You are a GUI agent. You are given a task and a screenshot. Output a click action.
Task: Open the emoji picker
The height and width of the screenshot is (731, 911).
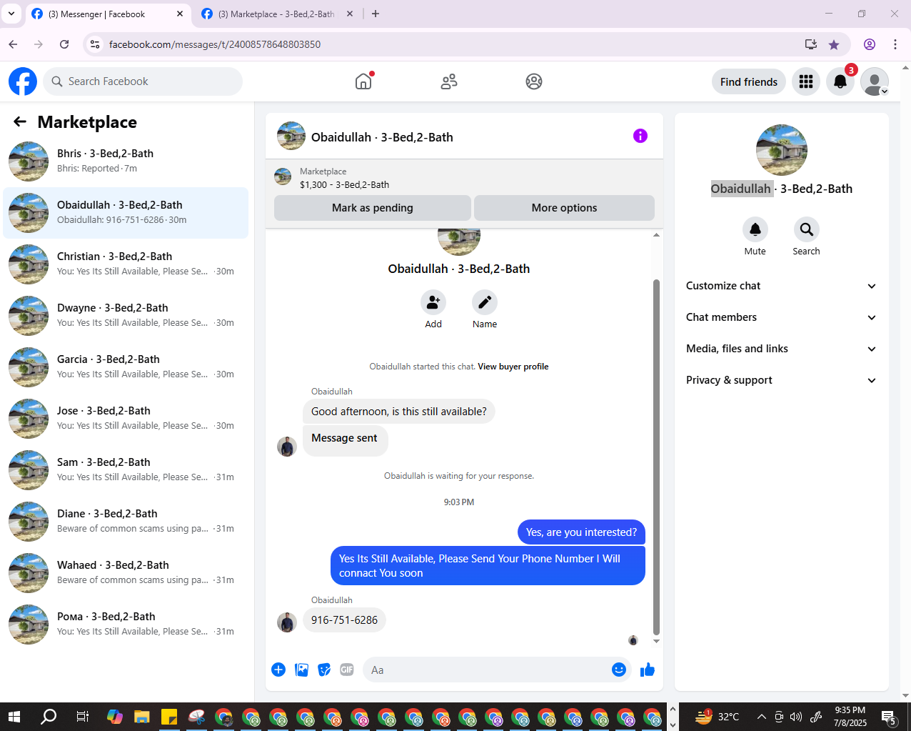point(619,670)
